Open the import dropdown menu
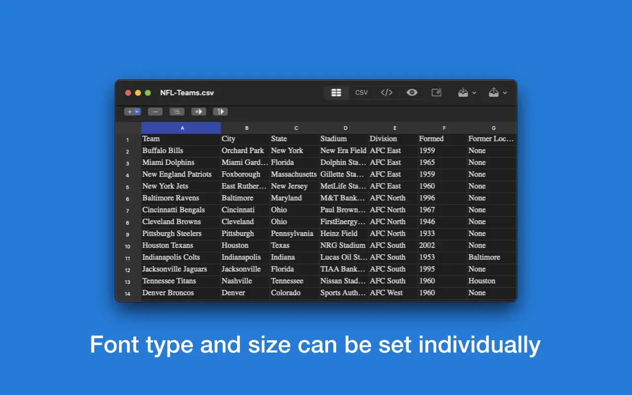This screenshot has height=395, width=632. coord(467,93)
